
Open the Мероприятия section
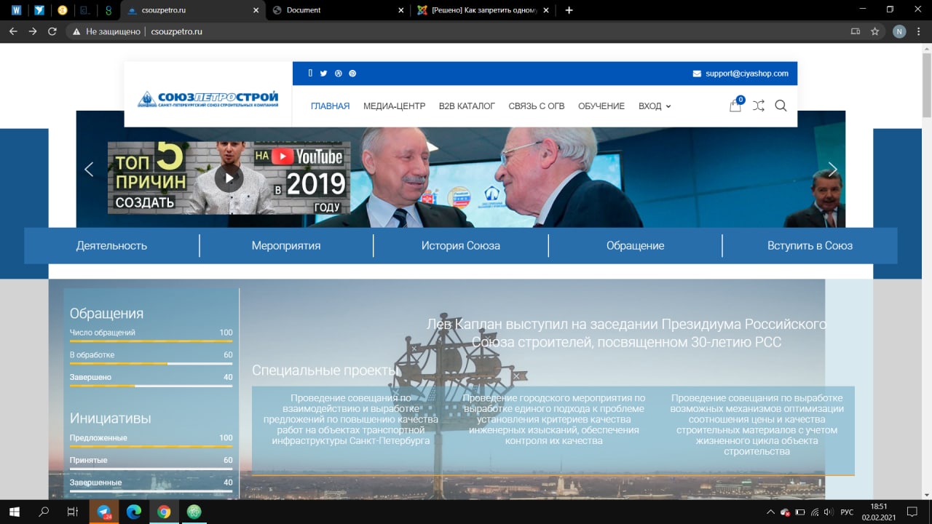click(x=286, y=246)
